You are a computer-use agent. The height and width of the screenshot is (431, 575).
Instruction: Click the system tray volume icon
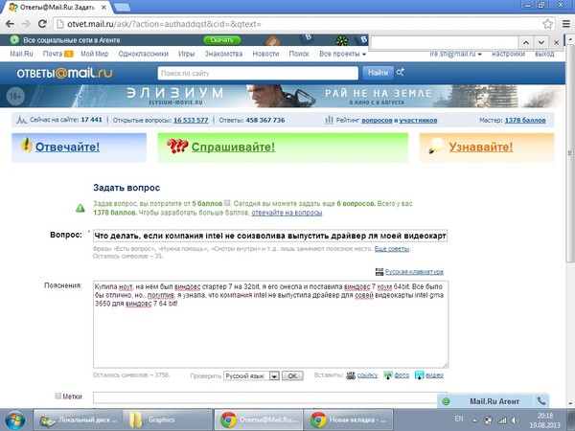(x=515, y=420)
